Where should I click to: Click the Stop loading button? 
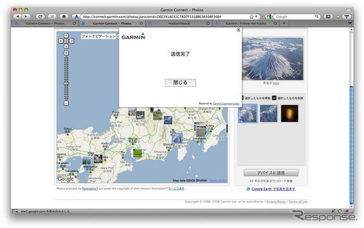click(x=52, y=16)
